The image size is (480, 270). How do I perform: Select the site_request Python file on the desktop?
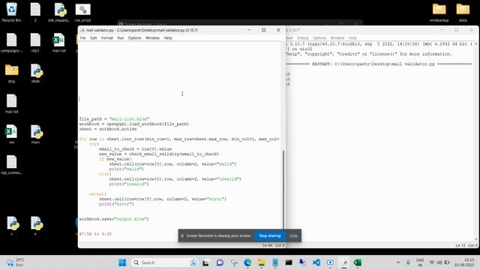click(59, 12)
